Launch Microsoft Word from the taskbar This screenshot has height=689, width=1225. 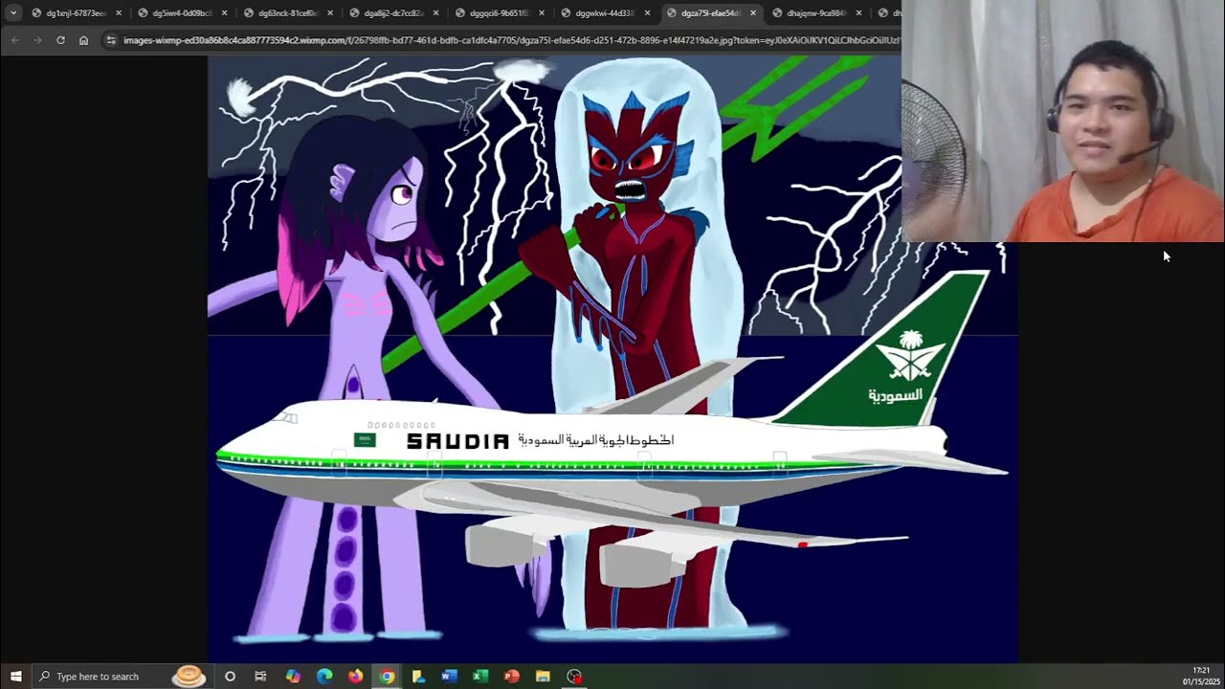click(x=449, y=677)
